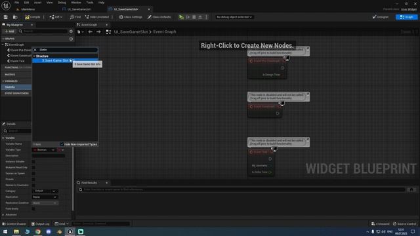
Task: Click the graph navigate forward arrow
Action: 98,32
